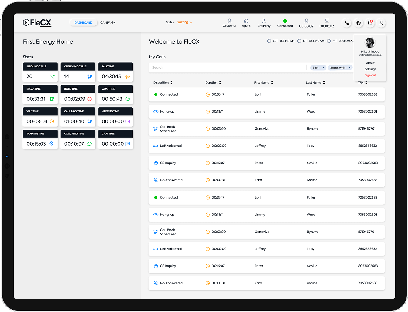Click first 5719462701 TFN number

tap(367, 129)
